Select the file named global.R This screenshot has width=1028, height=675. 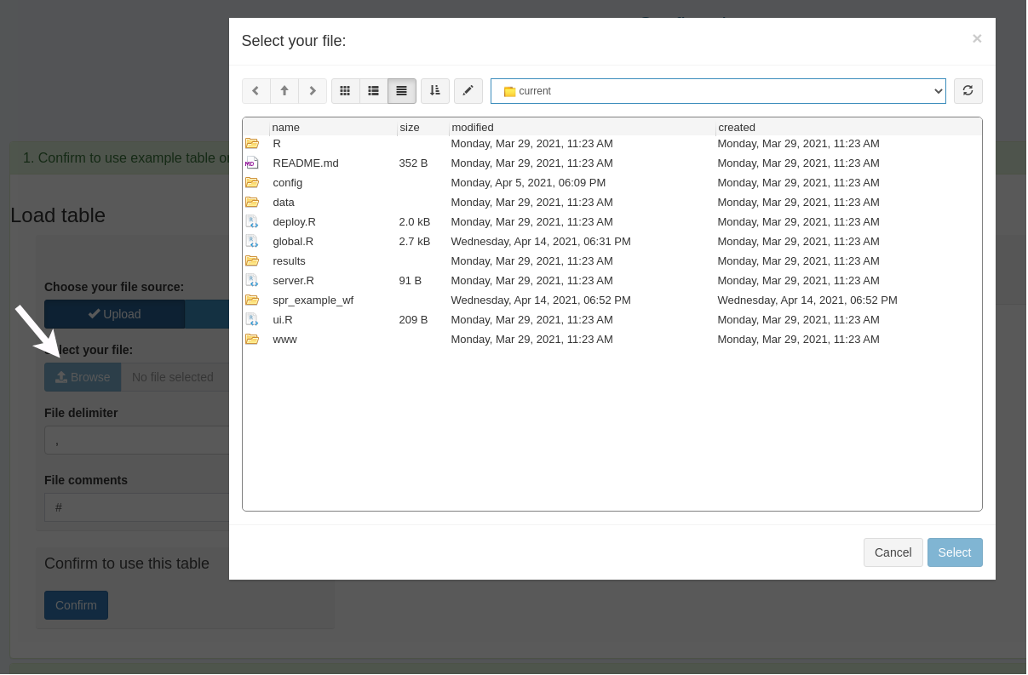pyautogui.click(x=294, y=241)
